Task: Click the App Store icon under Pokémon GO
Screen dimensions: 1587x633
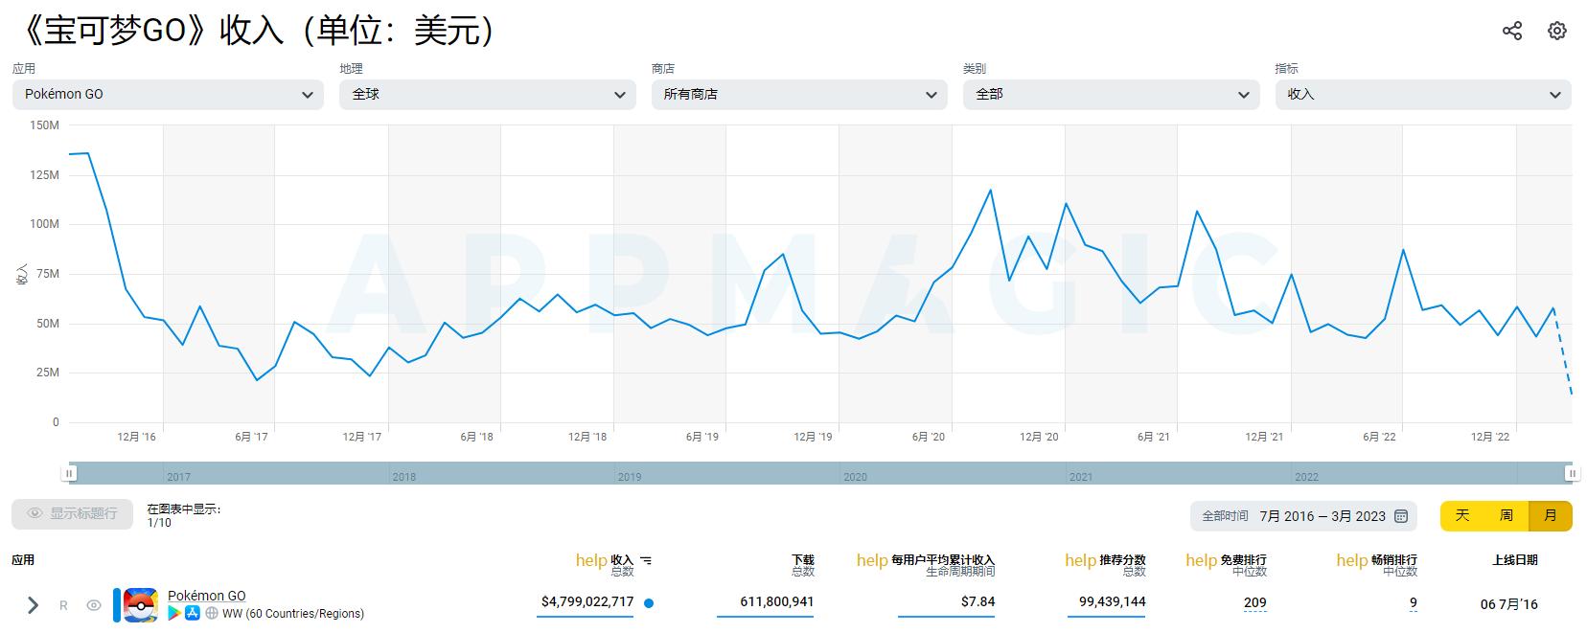Action: (193, 613)
